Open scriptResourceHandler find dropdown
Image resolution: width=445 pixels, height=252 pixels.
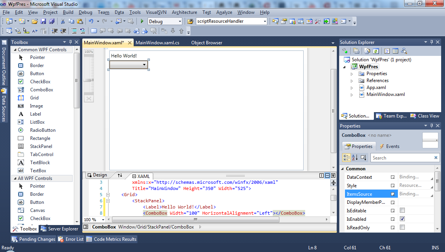click(265, 21)
